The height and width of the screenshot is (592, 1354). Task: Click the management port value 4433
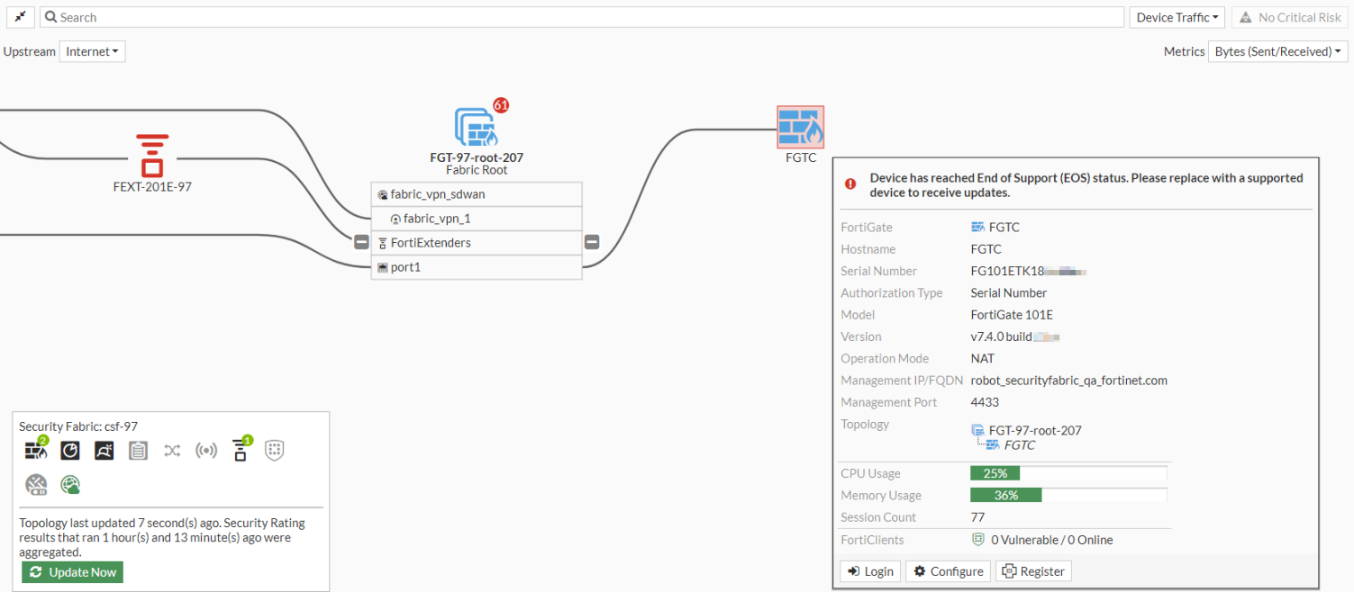point(985,402)
